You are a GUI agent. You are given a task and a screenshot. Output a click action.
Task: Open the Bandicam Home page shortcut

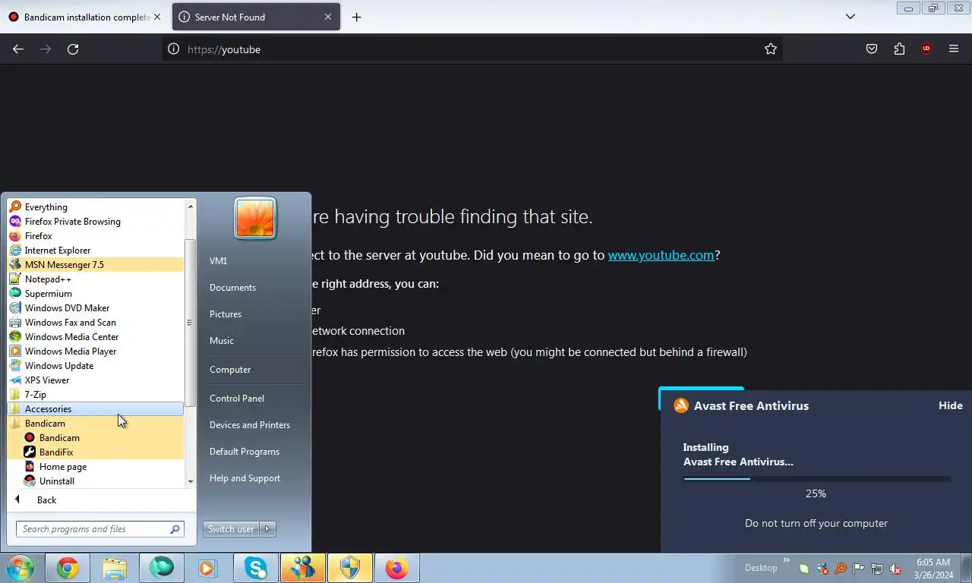95,467
